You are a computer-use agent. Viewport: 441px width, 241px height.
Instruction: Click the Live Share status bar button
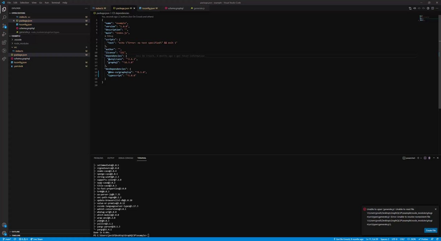pos(36,239)
